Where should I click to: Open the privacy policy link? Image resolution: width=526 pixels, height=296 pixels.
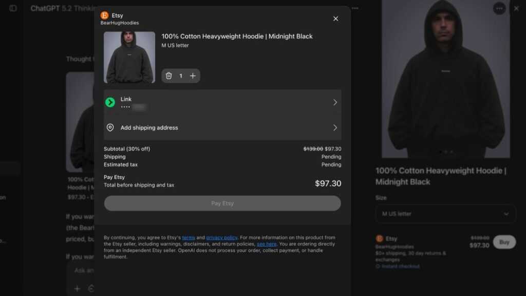click(221, 237)
